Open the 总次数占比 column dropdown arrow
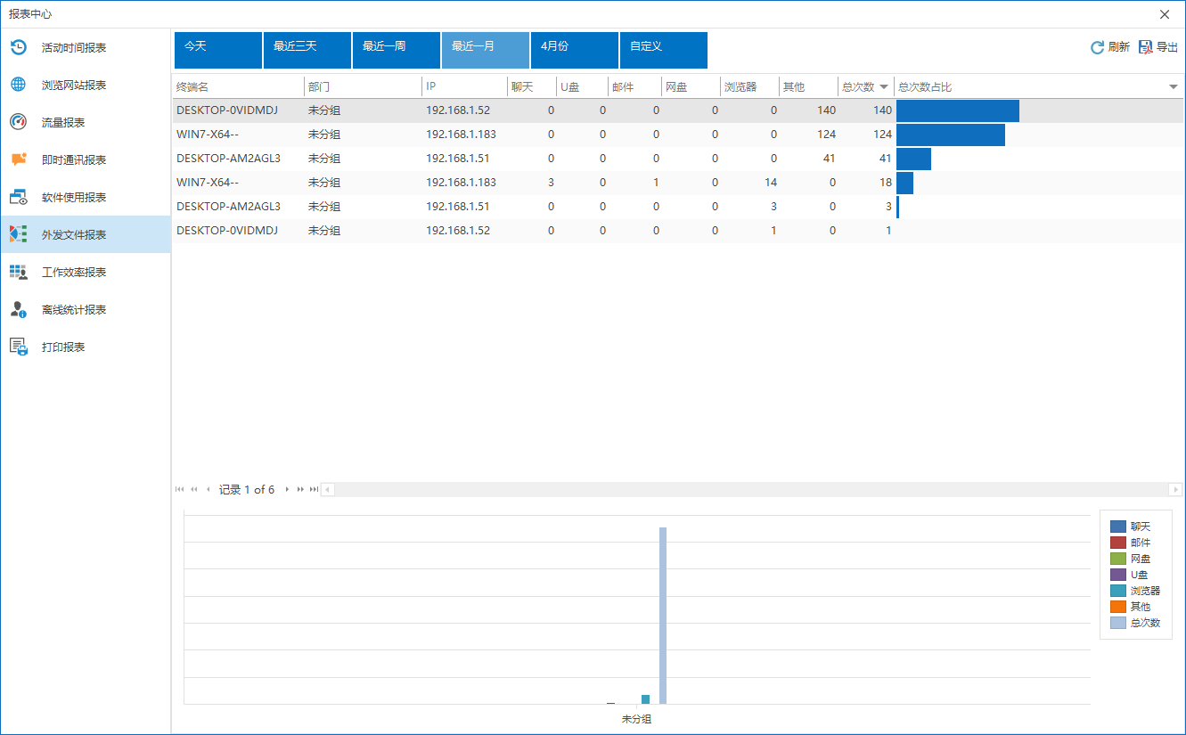Screen dimensions: 1186x735 pyautogui.click(x=1174, y=86)
